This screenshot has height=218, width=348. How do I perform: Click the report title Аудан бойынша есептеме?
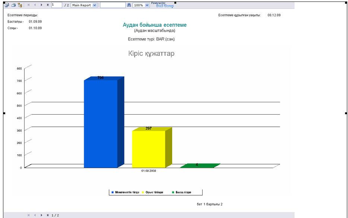(155, 25)
